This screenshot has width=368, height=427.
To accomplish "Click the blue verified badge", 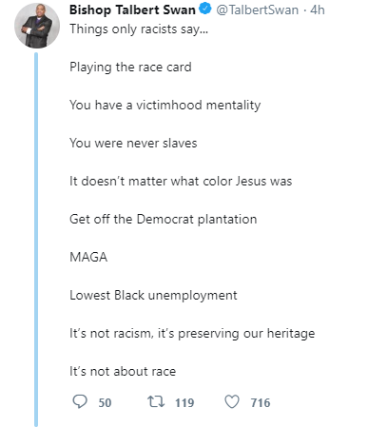I will 205,9.
